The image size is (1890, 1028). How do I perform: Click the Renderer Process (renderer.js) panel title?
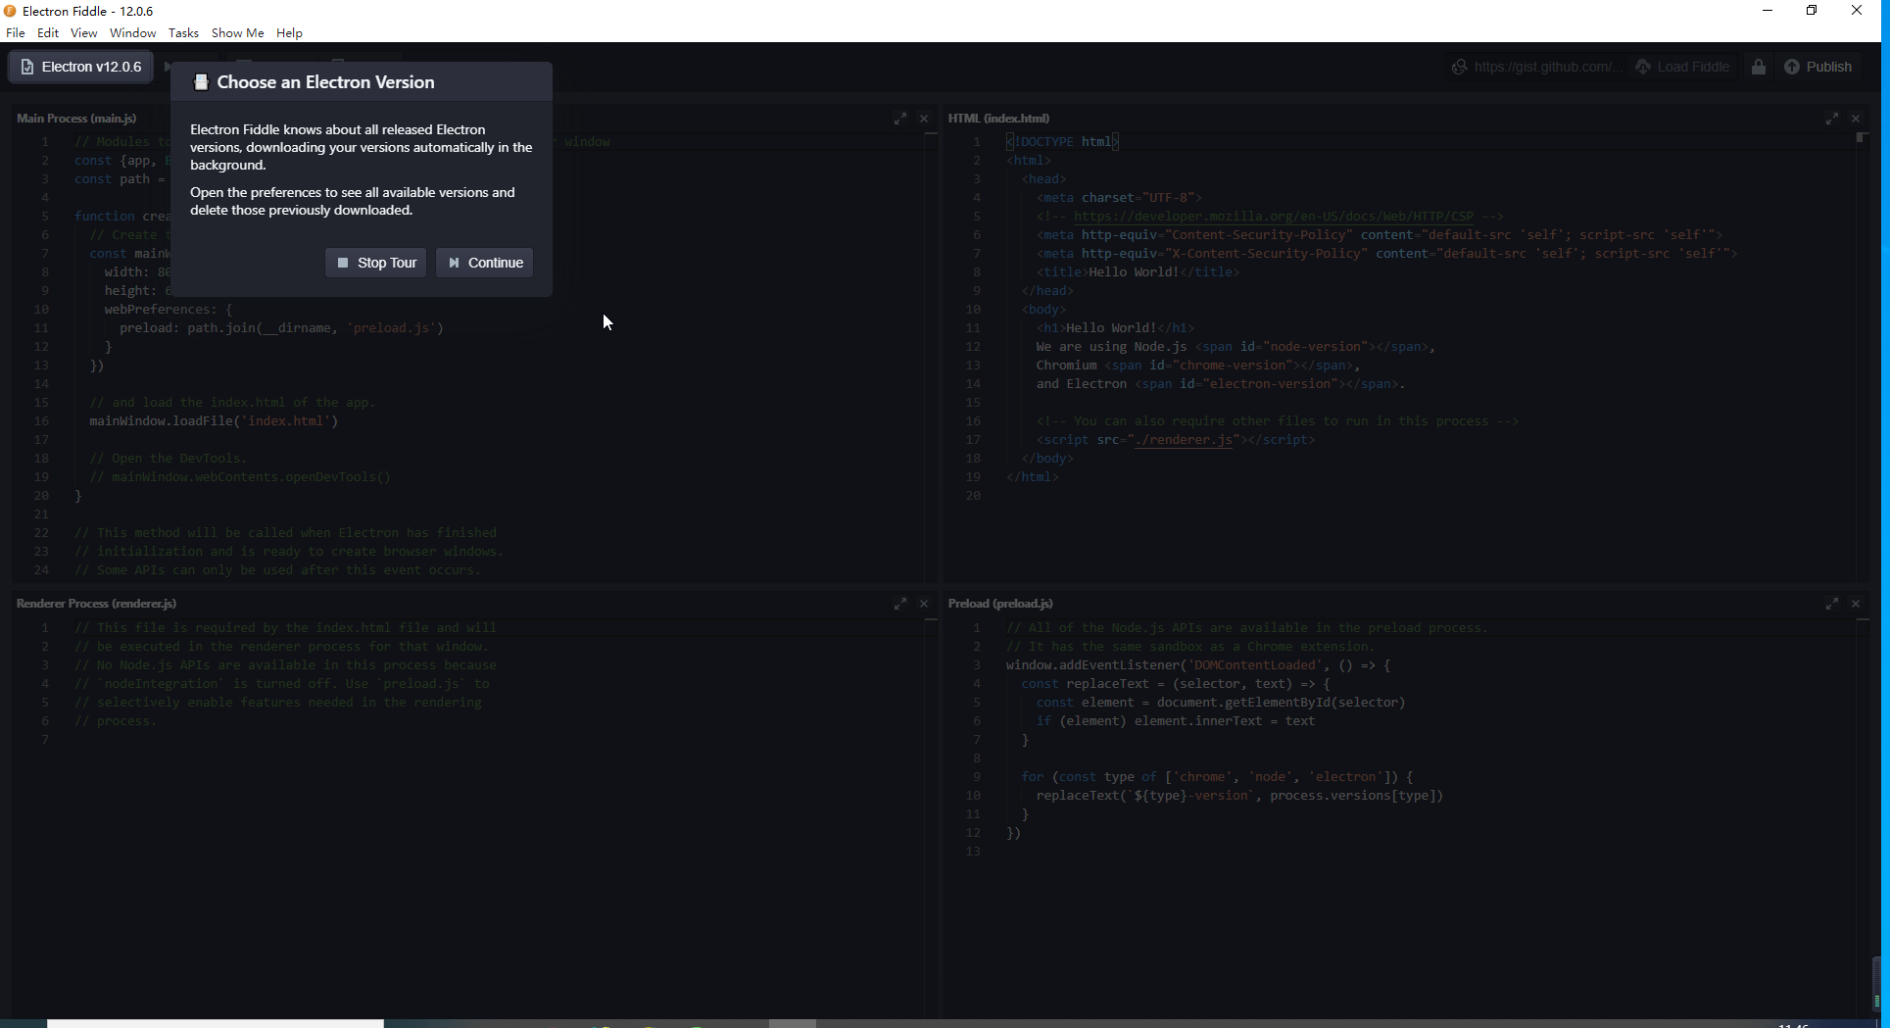click(x=96, y=604)
